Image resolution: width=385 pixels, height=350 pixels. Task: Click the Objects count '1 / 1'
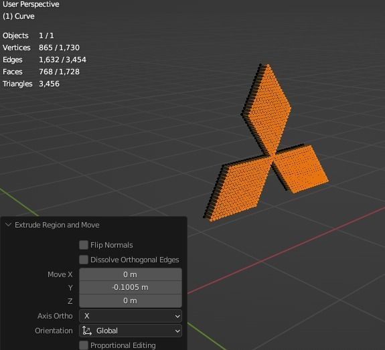coord(46,35)
